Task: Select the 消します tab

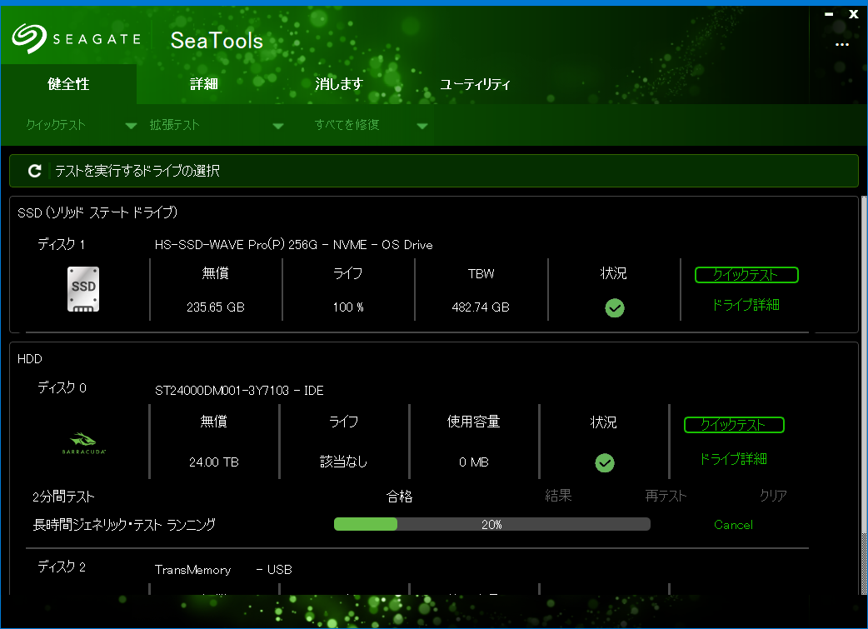Action: [x=339, y=84]
